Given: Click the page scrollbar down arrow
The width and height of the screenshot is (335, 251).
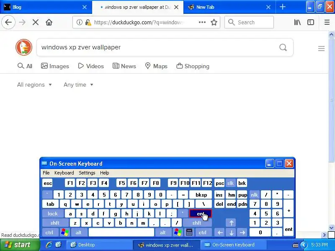Looking at the screenshot, I should [x=331, y=228].
